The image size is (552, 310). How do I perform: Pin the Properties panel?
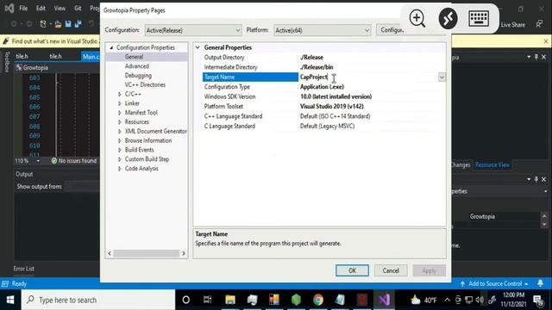click(536, 179)
